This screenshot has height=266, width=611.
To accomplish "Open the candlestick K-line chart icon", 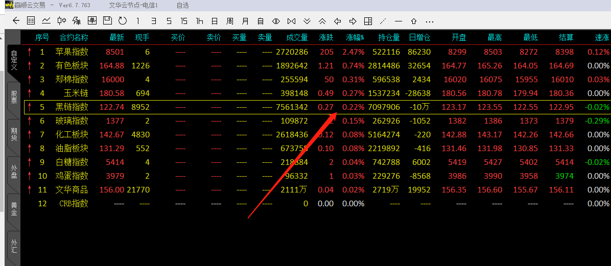I will pos(62,21).
